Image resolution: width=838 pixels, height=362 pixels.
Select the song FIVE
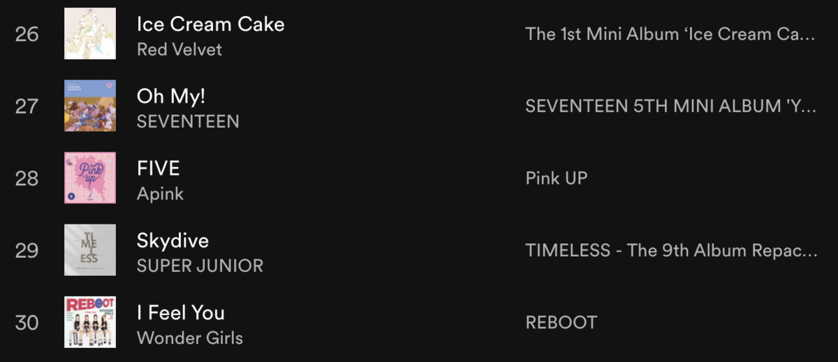tap(159, 168)
